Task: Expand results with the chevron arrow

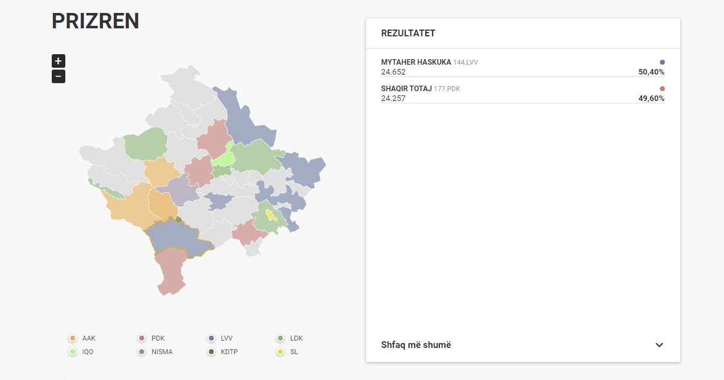Action: (x=659, y=345)
